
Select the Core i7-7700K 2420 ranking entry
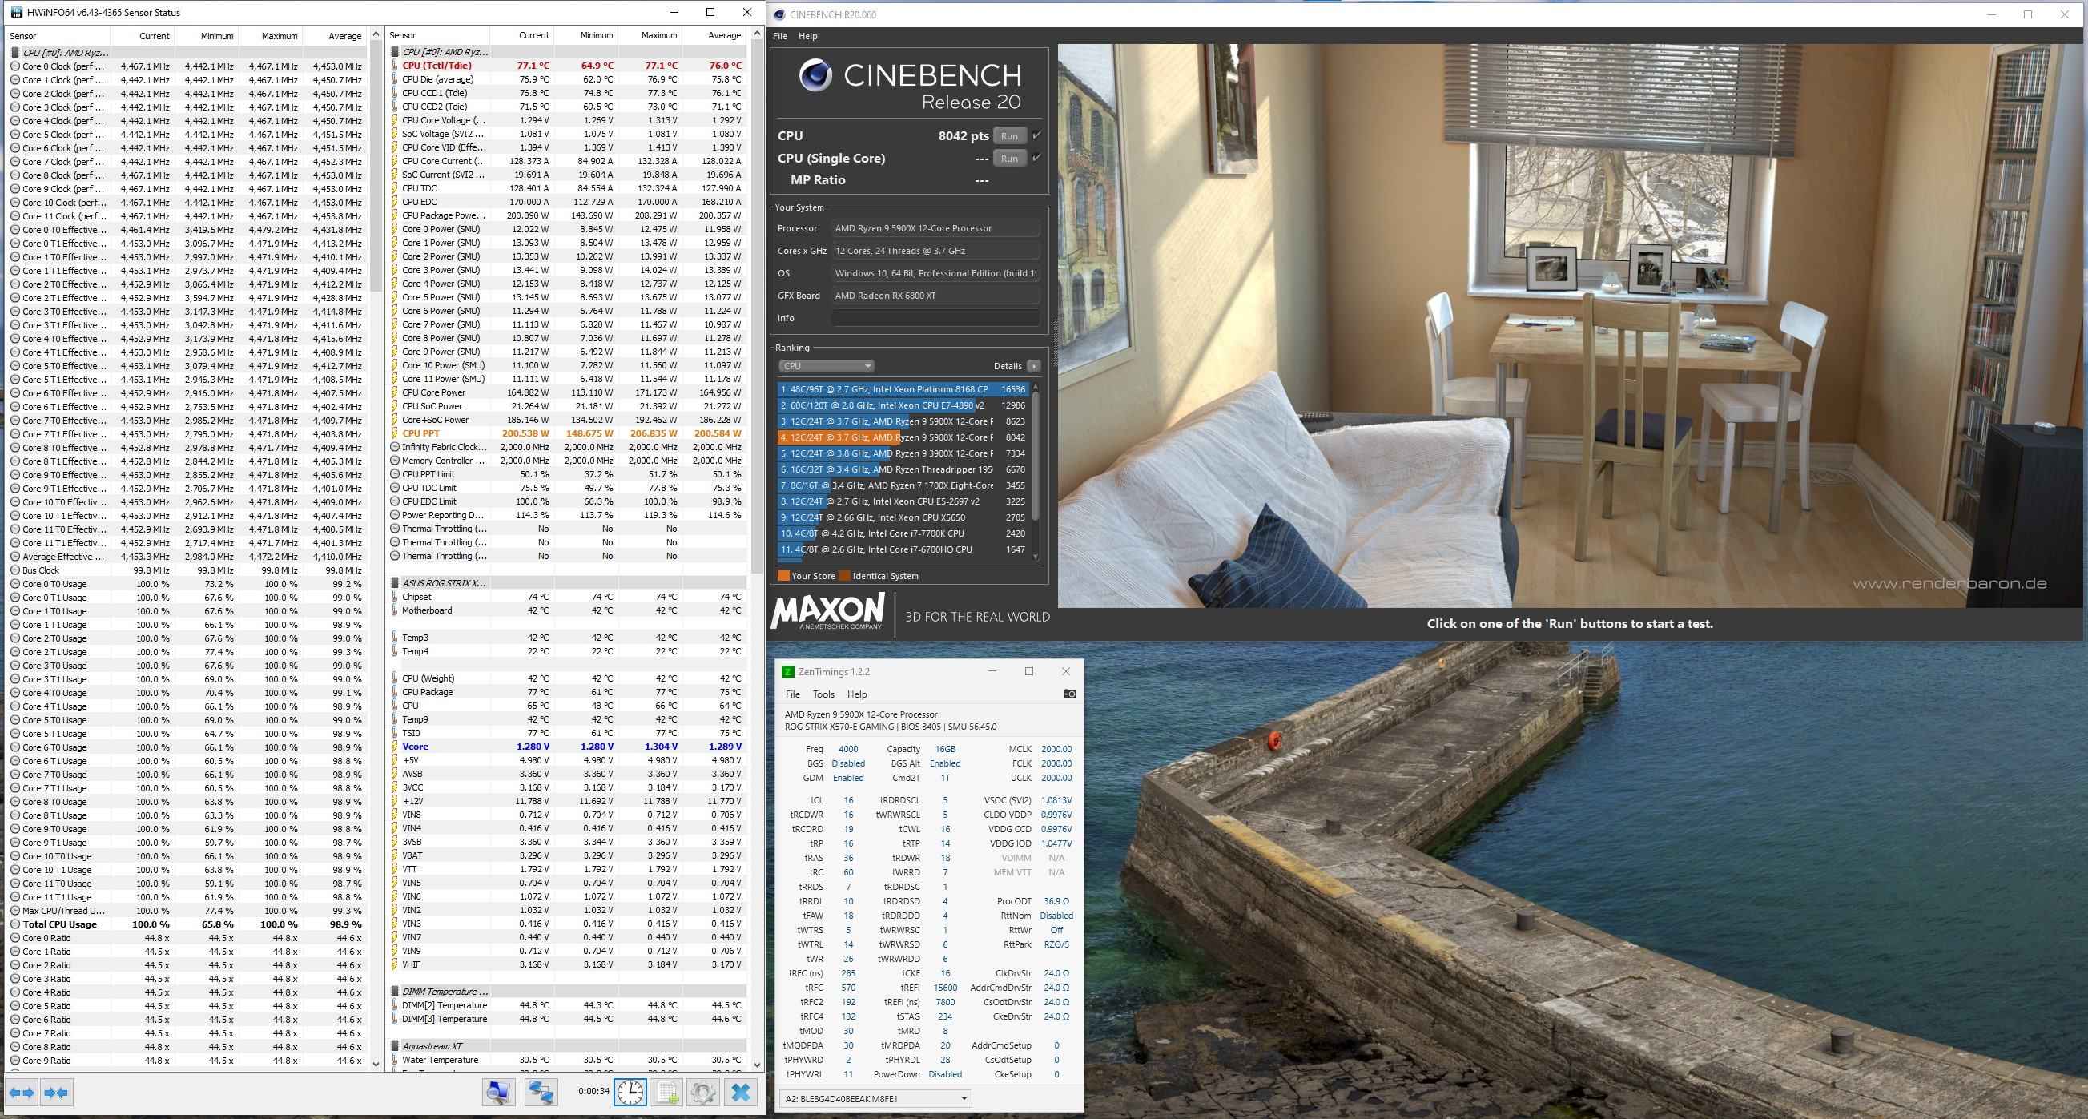[902, 533]
